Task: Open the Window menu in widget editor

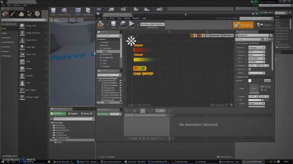Action: click(x=136, y=18)
